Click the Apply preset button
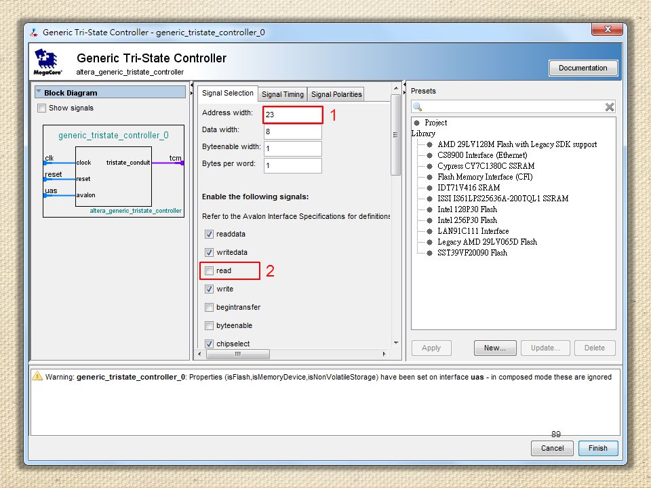This screenshot has height=488, width=651. click(431, 348)
